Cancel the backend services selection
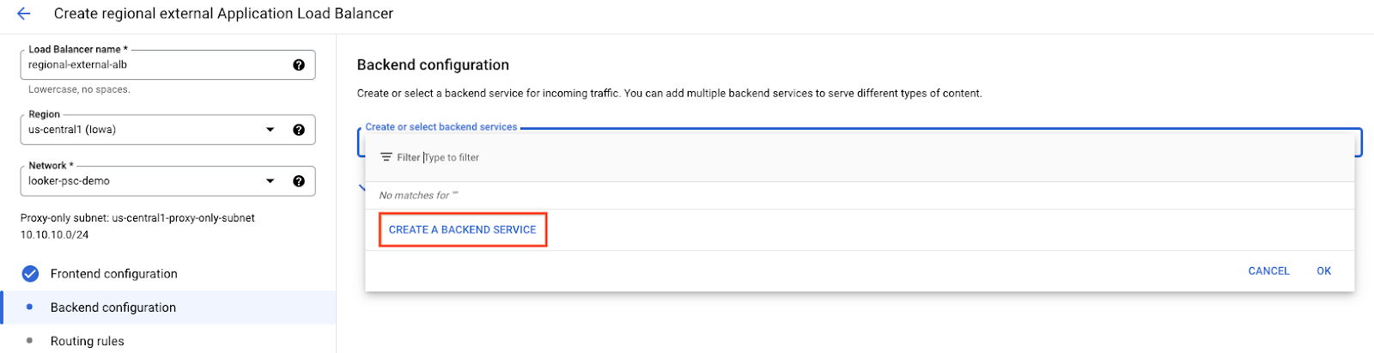 (x=1268, y=271)
